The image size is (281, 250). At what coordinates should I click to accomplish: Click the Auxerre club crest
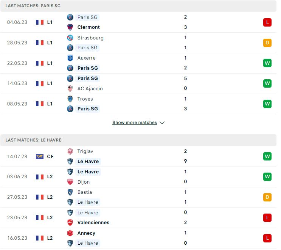coord(71,58)
